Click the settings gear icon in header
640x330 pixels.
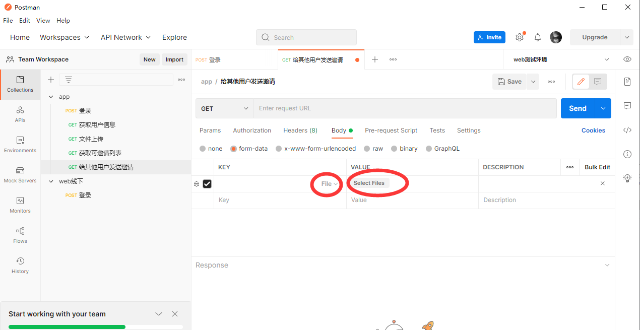[x=520, y=37]
